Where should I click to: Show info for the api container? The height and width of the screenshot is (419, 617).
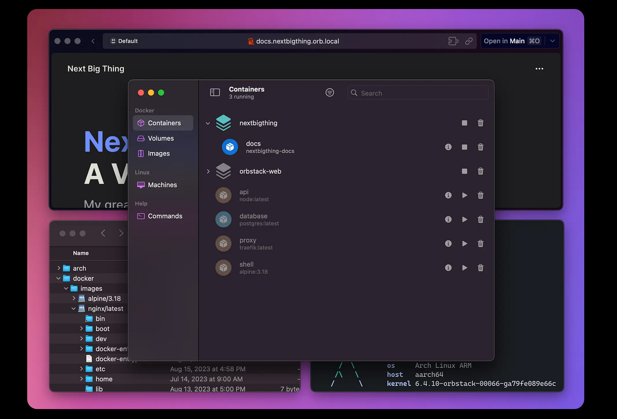(x=448, y=195)
